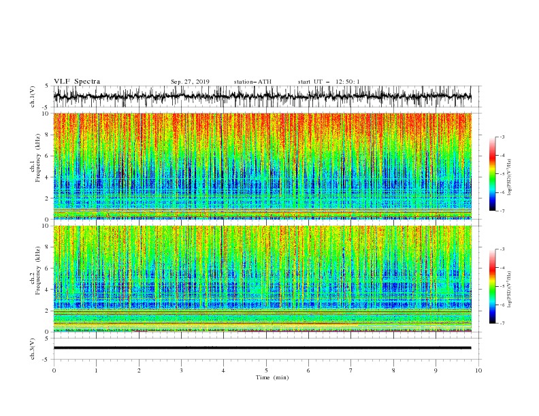Viewport: 539px width, 416px height.
Task: Click the ch.1 PSD color scale bar
Action: click(x=492, y=174)
